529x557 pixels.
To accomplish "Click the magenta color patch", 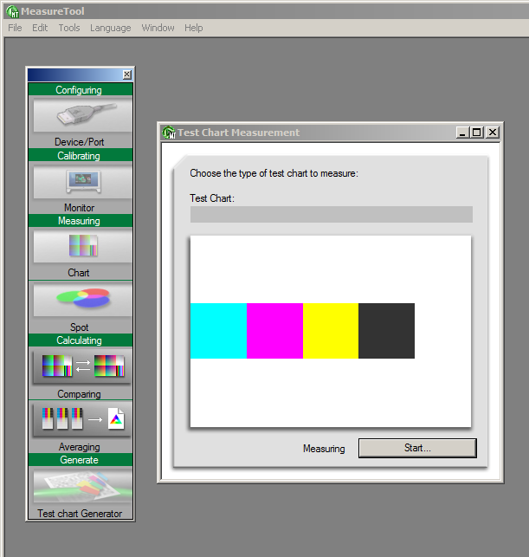I will (x=274, y=331).
